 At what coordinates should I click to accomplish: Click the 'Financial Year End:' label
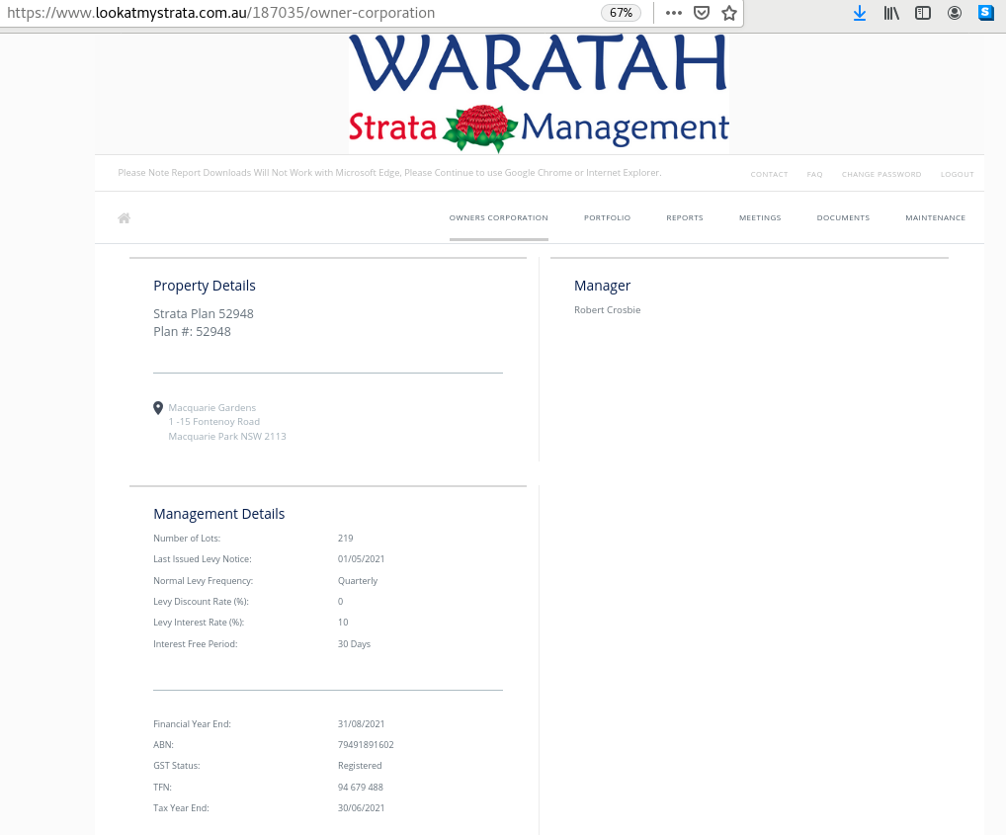point(192,724)
